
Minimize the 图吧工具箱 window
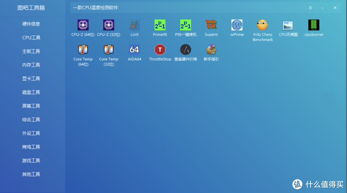(323, 8)
